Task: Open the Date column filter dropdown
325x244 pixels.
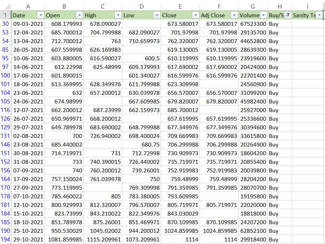Action: tap(41, 15)
